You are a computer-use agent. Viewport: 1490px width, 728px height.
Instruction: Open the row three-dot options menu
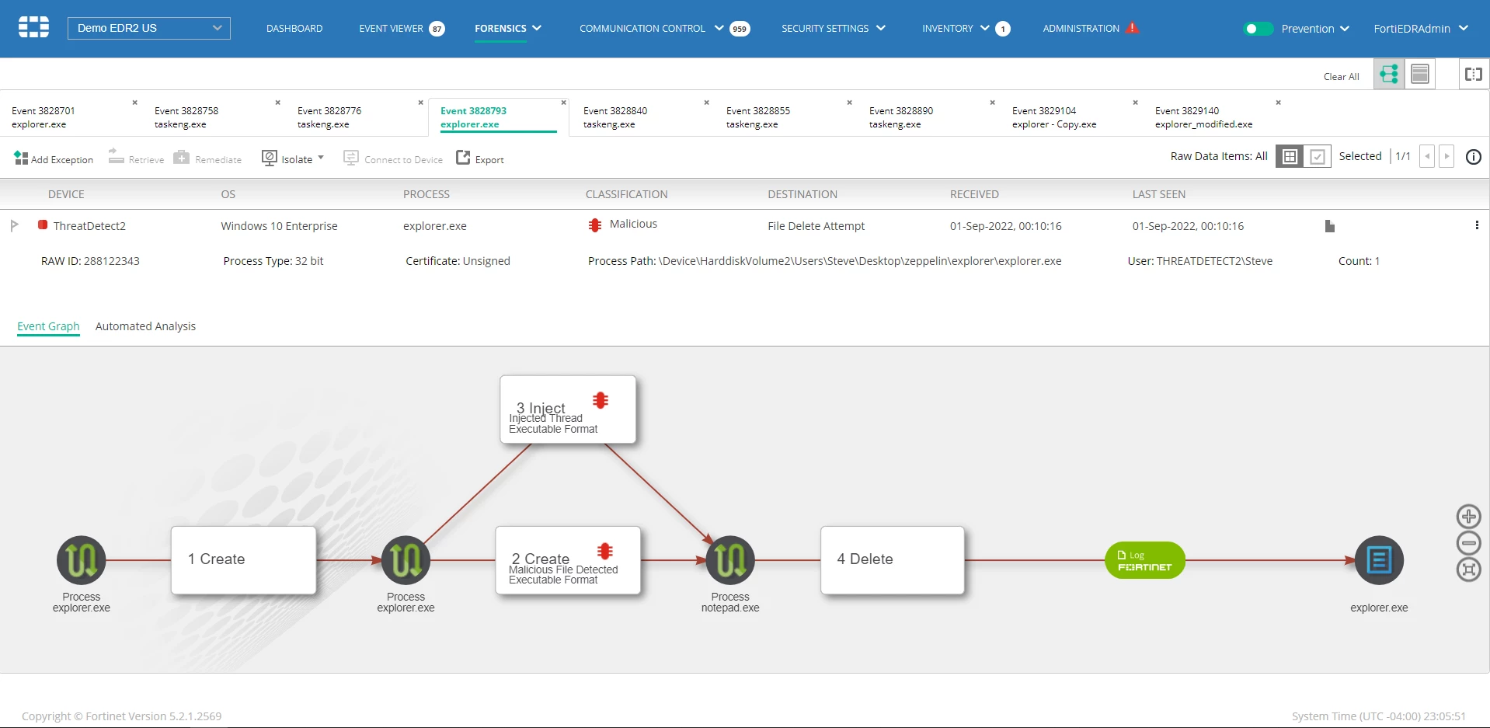[x=1477, y=225]
